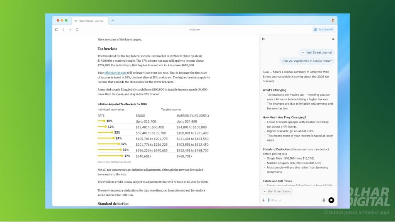Go back to previous page
The height and width of the screenshot is (222, 395).
(63, 29)
